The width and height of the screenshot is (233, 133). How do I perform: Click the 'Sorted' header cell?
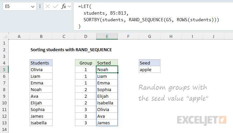click(x=107, y=63)
